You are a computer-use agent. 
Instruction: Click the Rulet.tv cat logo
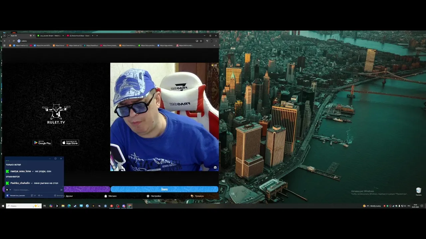(56, 114)
